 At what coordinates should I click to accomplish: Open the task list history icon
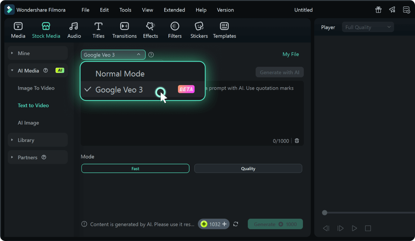point(406,10)
